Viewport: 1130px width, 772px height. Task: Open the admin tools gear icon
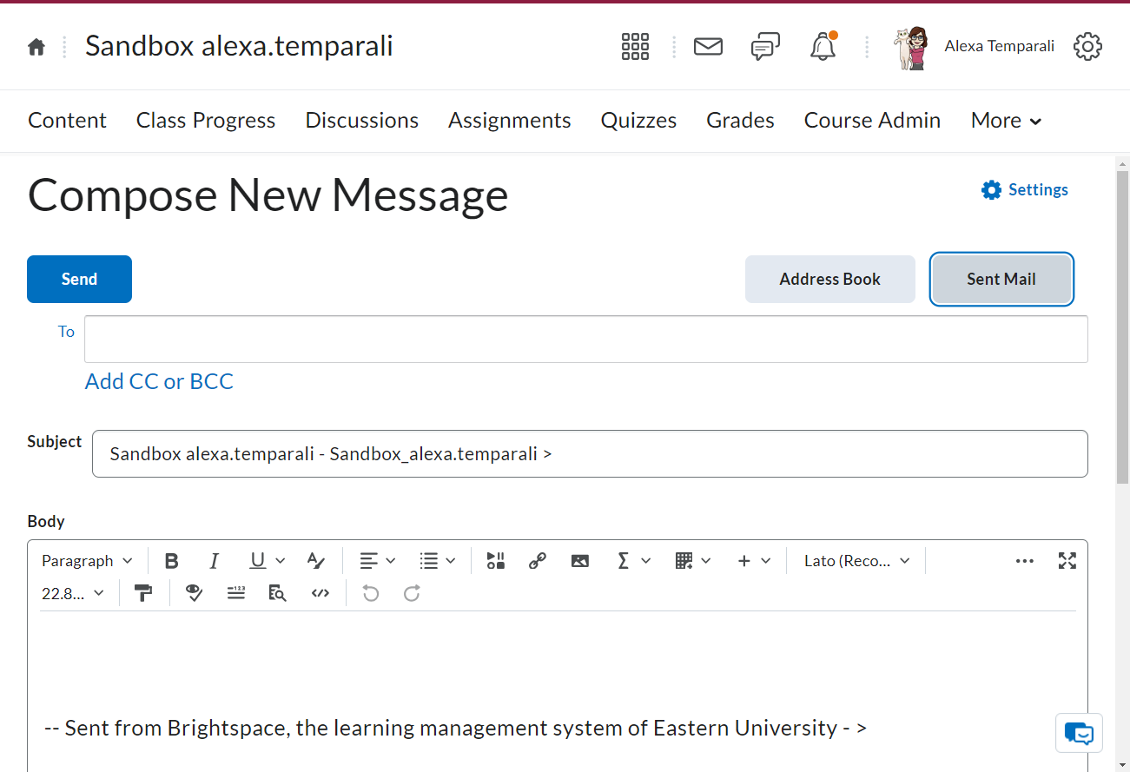pos(1087,47)
